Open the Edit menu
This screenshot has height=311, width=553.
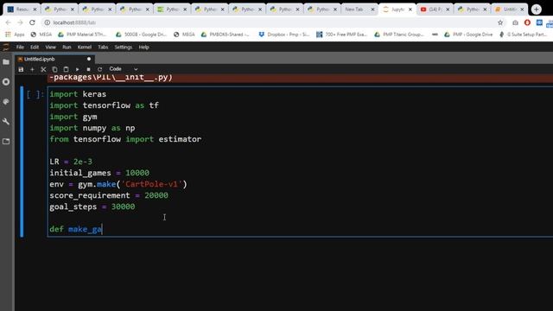(x=35, y=47)
